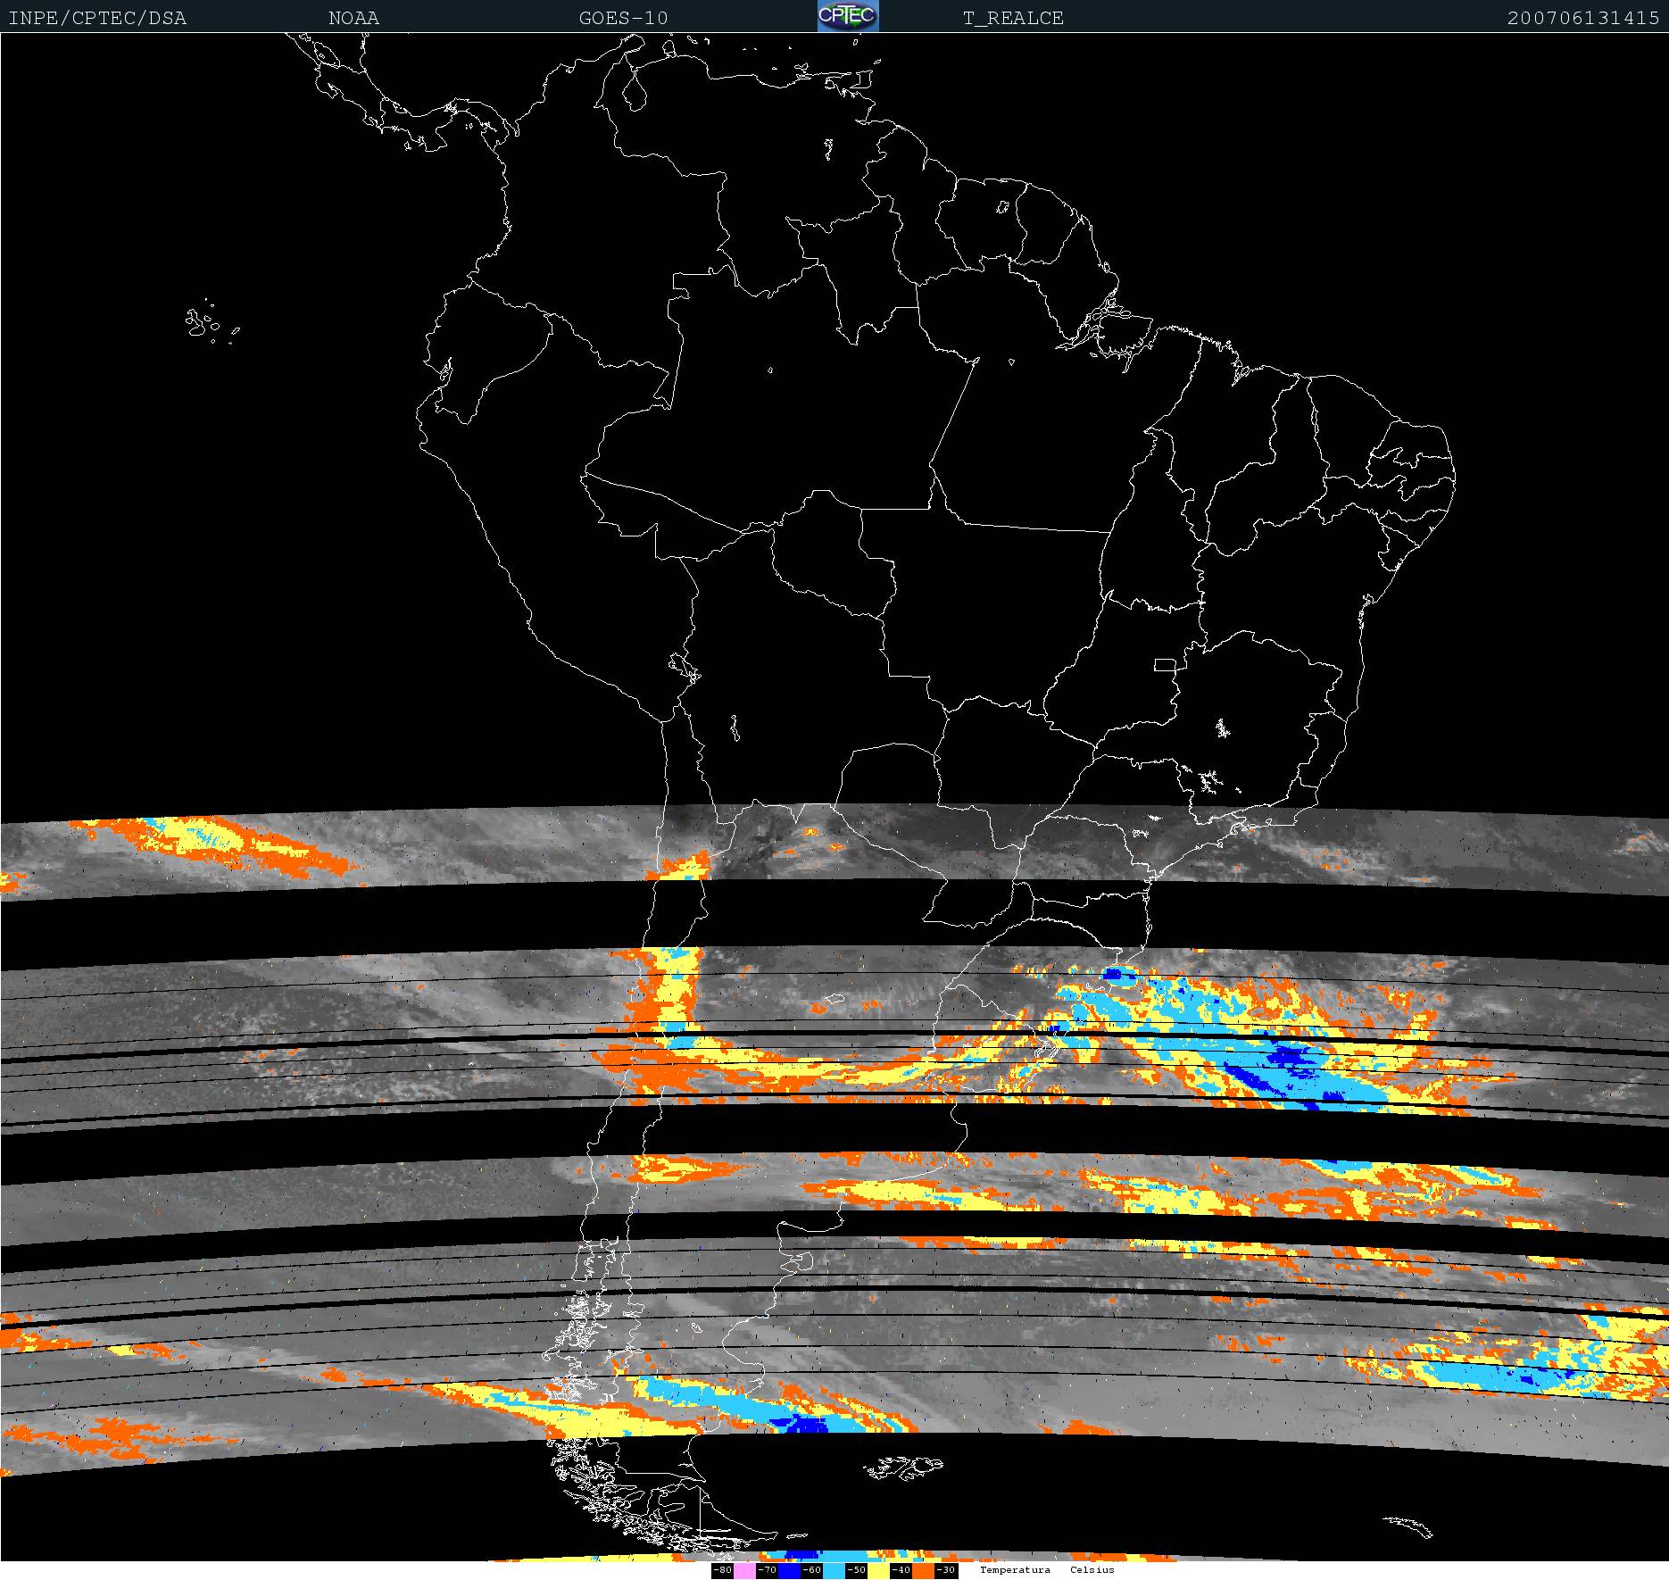Click the Temperatura legend text
The height and width of the screenshot is (1580, 1669).
[x=1015, y=1569]
